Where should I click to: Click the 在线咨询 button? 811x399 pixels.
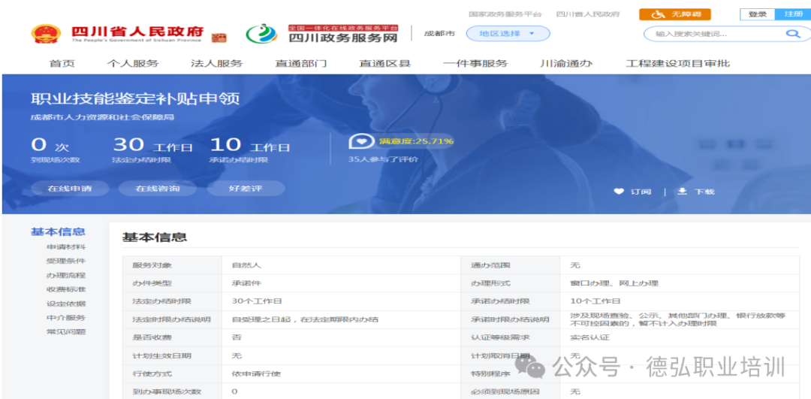(157, 189)
